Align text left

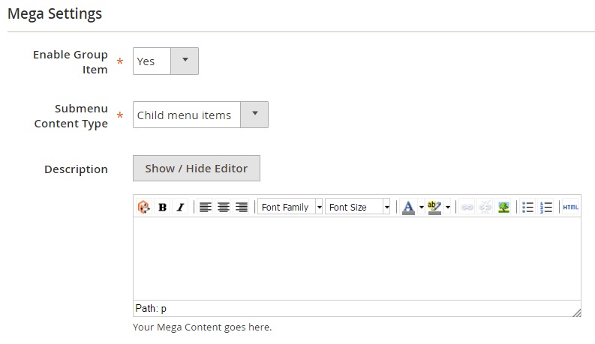pyautogui.click(x=206, y=208)
